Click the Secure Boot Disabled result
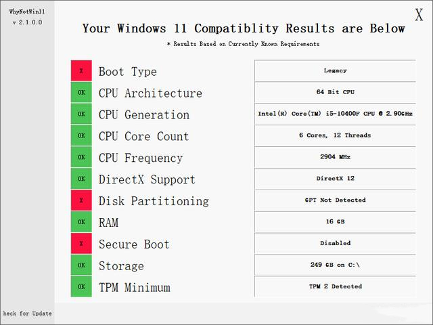 pyautogui.click(x=335, y=244)
